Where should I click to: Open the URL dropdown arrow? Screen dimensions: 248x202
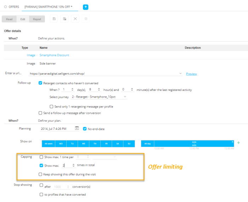(181, 74)
